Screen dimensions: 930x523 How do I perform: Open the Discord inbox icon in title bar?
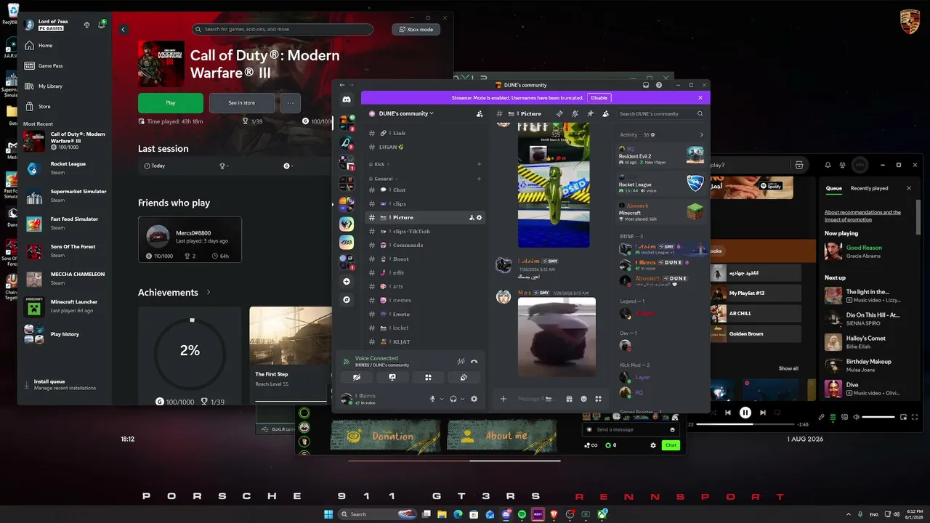pos(645,85)
